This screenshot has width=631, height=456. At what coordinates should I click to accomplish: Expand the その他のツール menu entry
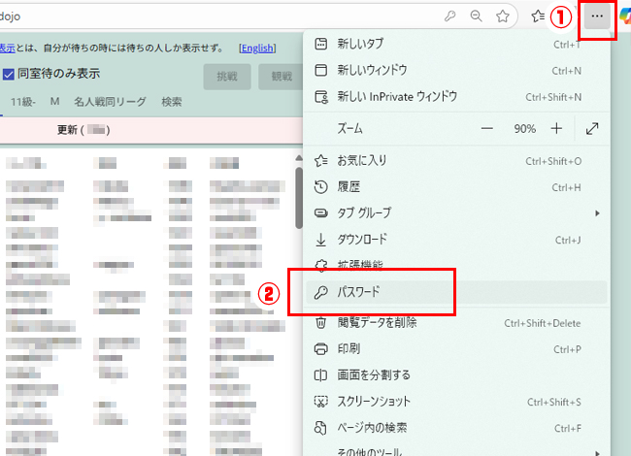click(x=456, y=449)
